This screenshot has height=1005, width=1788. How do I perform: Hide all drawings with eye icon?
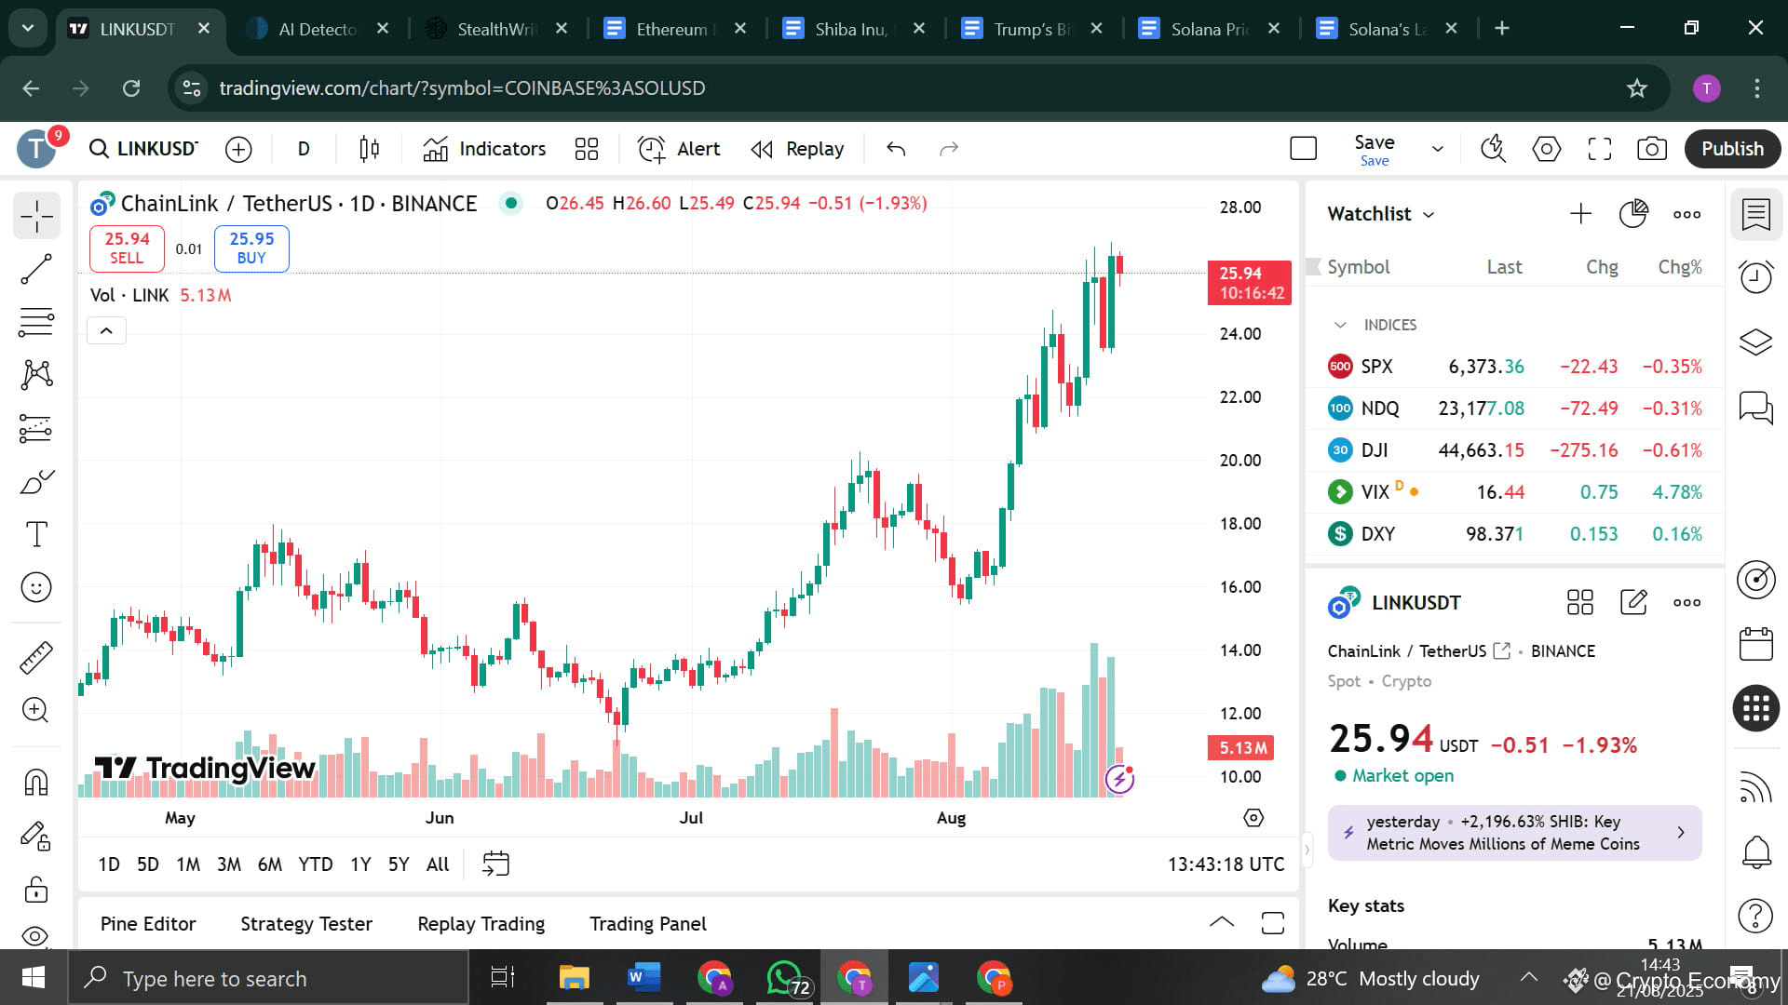coord(36,935)
